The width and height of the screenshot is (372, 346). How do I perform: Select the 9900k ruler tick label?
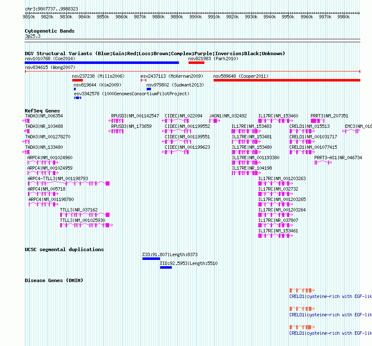(196, 17)
